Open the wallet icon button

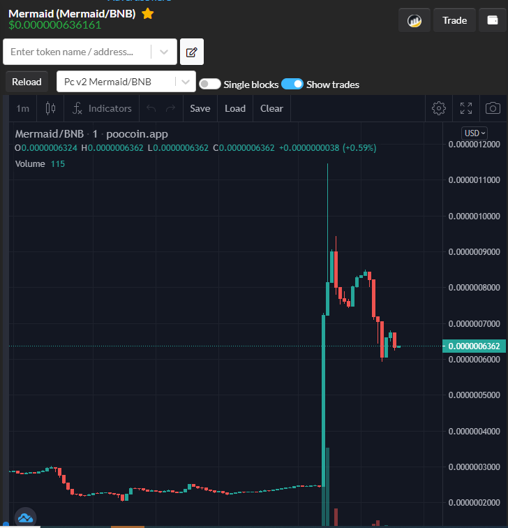tap(493, 20)
